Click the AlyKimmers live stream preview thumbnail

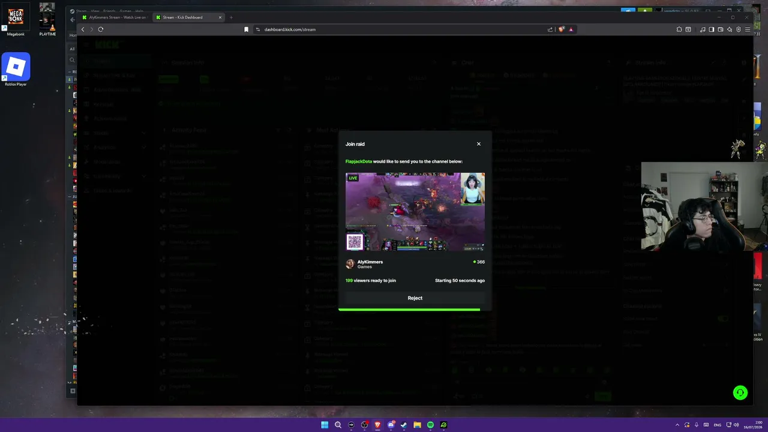click(x=415, y=212)
